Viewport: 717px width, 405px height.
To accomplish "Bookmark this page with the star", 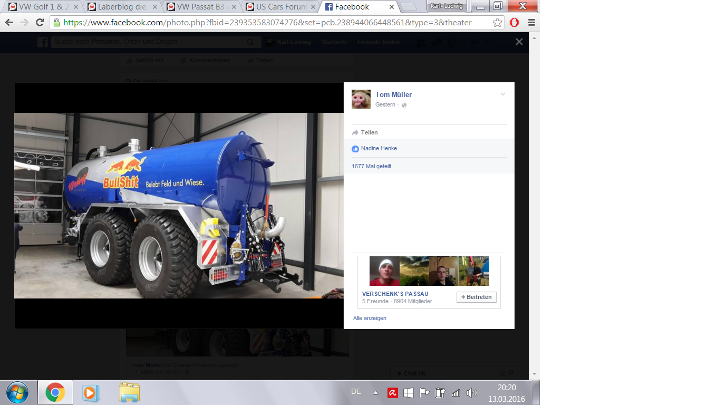I will click(x=497, y=23).
